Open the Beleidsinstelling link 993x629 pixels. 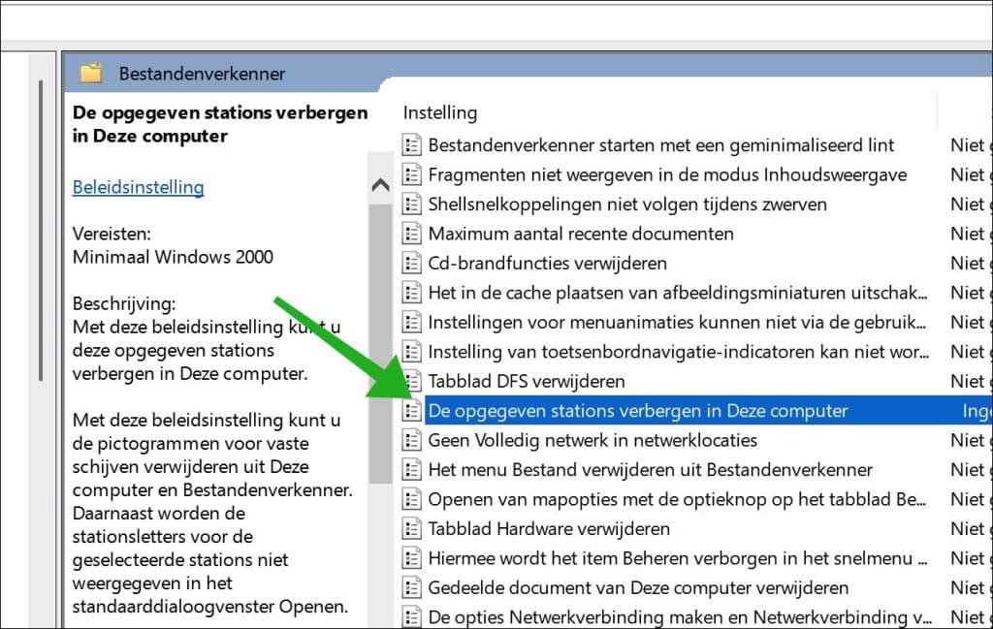click(x=138, y=186)
